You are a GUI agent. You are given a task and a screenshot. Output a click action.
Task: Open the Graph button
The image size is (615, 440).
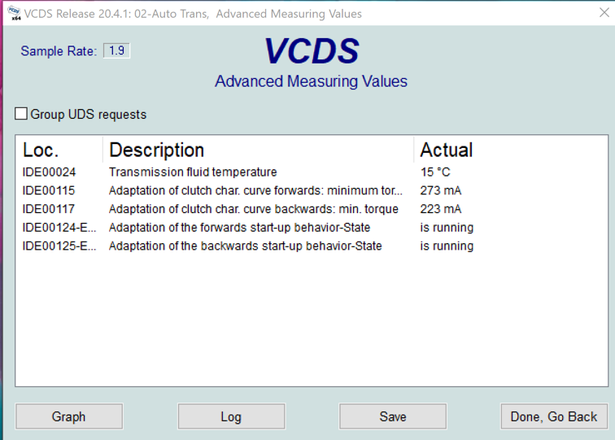click(69, 416)
